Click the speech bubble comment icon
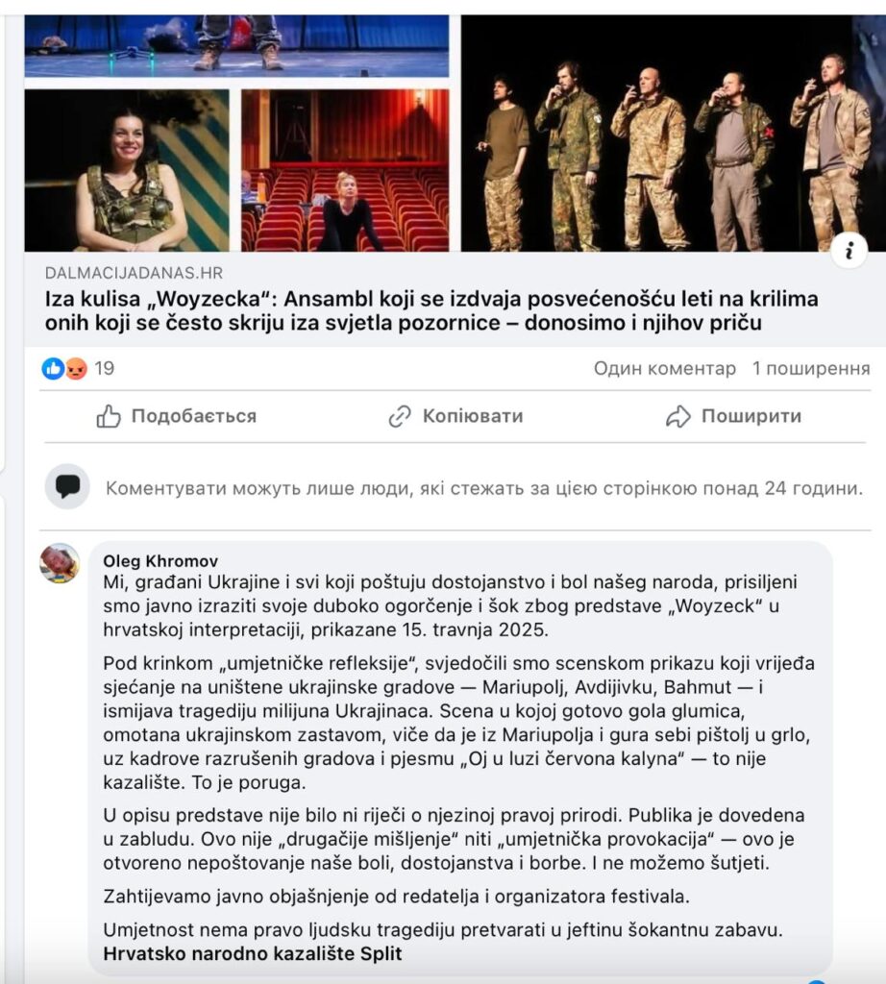The image size is (886, 984). click(68, 486)
